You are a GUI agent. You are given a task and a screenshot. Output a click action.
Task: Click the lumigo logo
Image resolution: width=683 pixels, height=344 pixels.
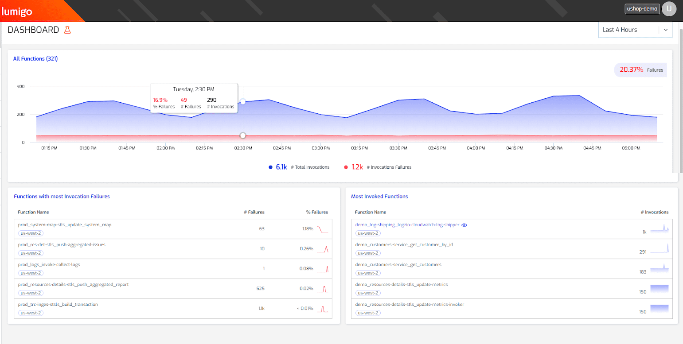pyautogui.click(x=17, y=12)
